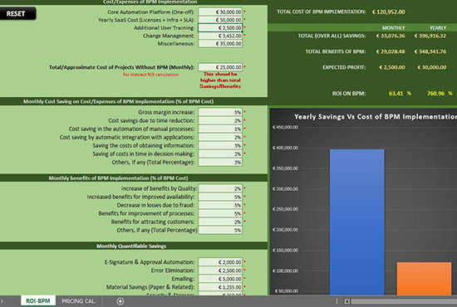Image resolution: width=457 pixels, height=307 pixels.
Task: Click the € 400,000.00 chart axis label
Action: point(285,148)
